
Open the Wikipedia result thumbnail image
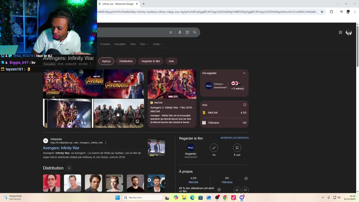coord(156,147)
